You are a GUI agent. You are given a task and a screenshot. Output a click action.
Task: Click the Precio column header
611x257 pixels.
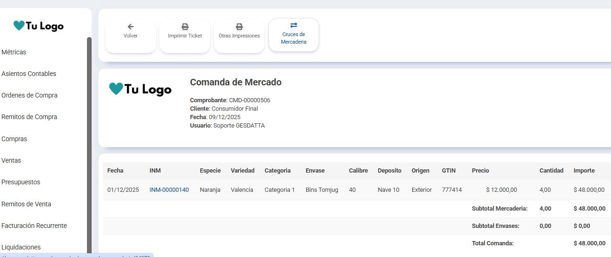pyautogui.click(x=480, y=171)
